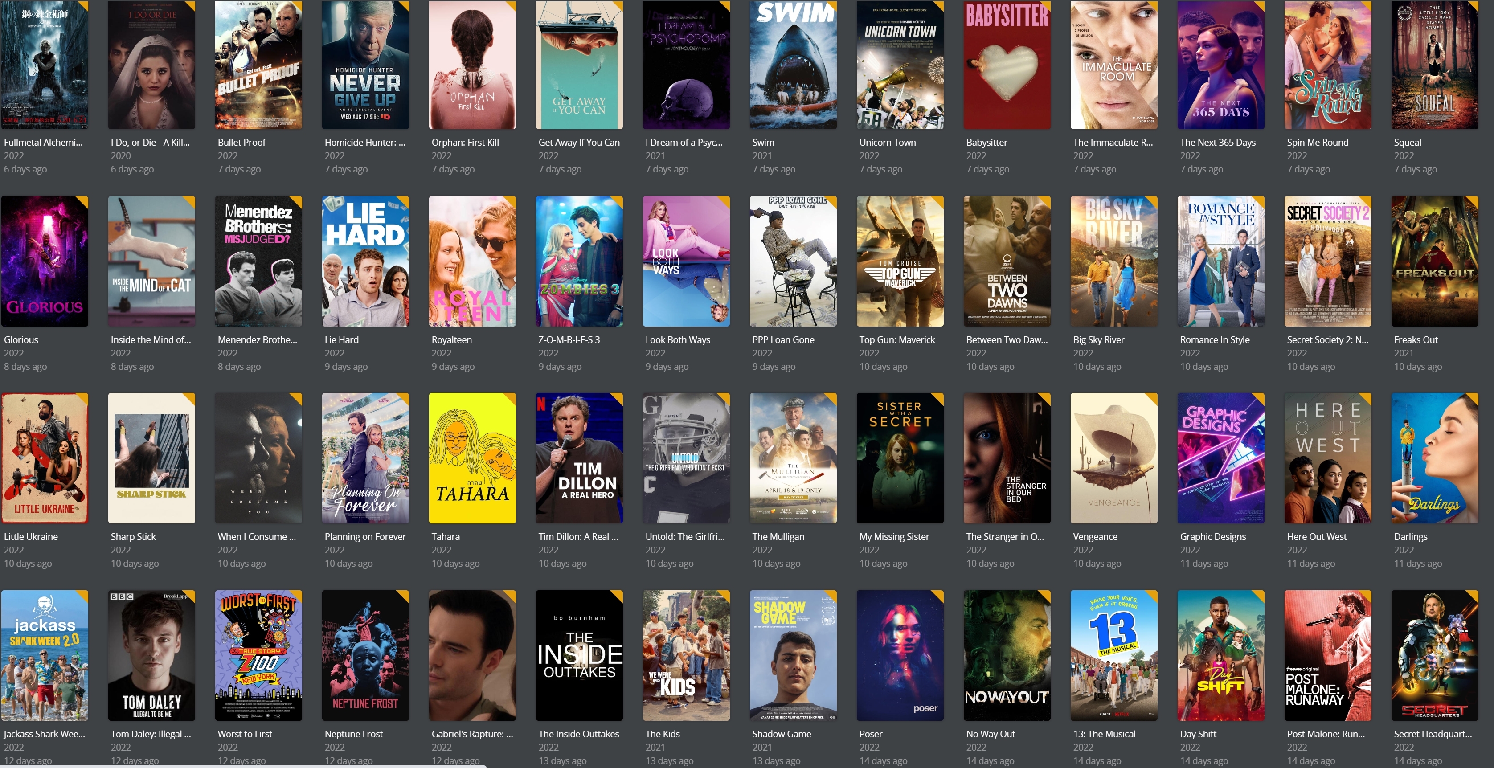Click the Z-O-M-B-I-E-S 3 poster
The width and height of the screenshot is (1494, 768).
[579, 261]
